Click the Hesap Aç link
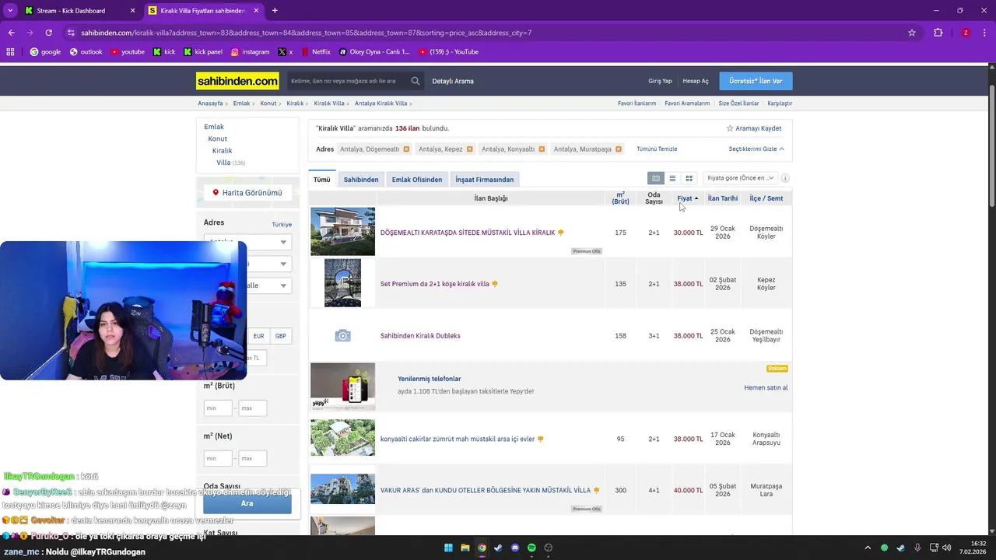996x560 pixels. (696, 81)
